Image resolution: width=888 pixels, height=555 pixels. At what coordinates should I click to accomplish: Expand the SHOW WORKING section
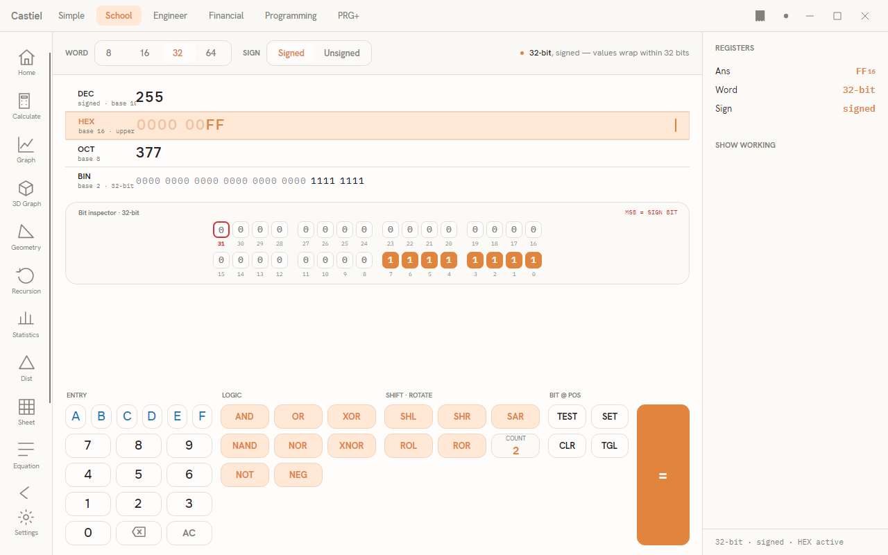pos(745,145)
